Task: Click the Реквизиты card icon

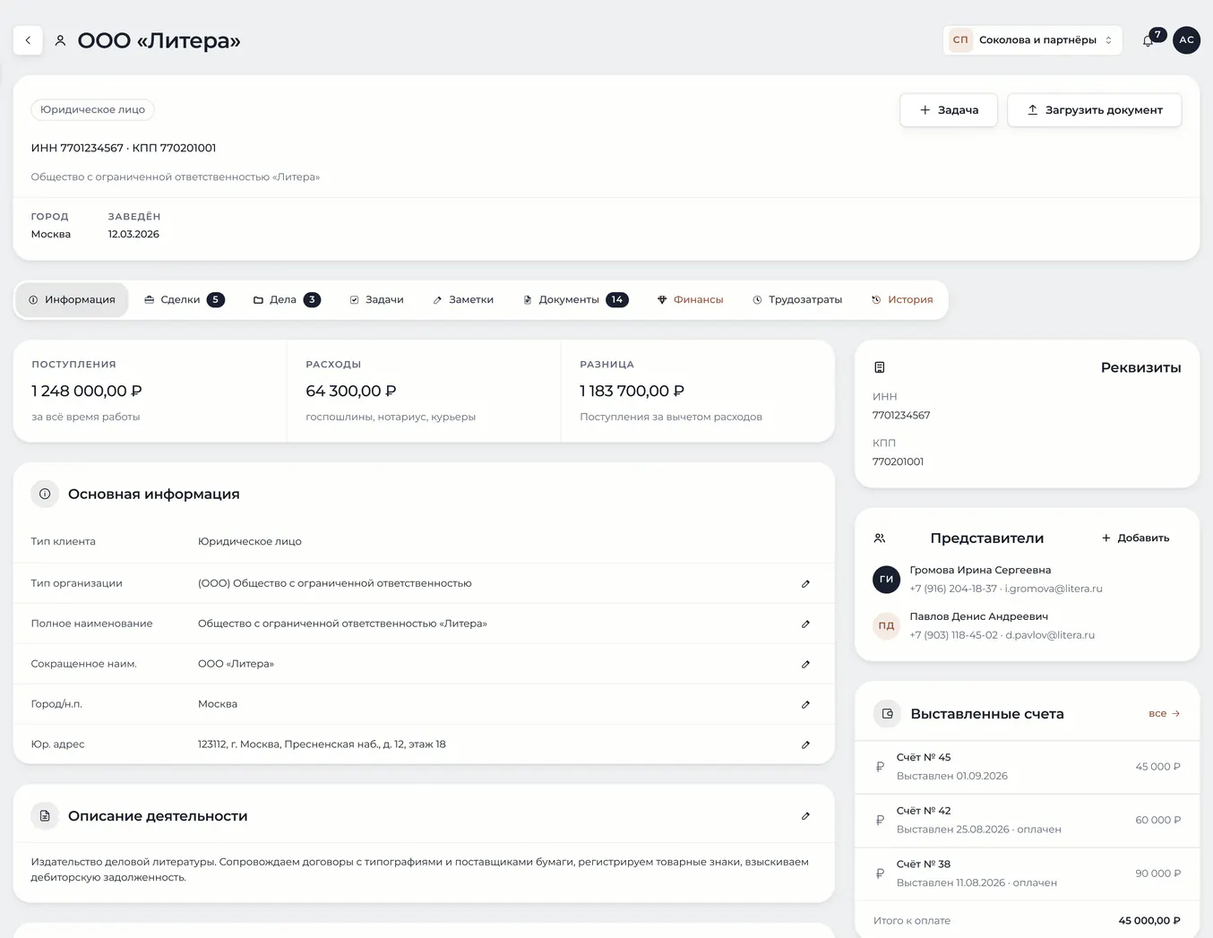Action: click(880, 367)
